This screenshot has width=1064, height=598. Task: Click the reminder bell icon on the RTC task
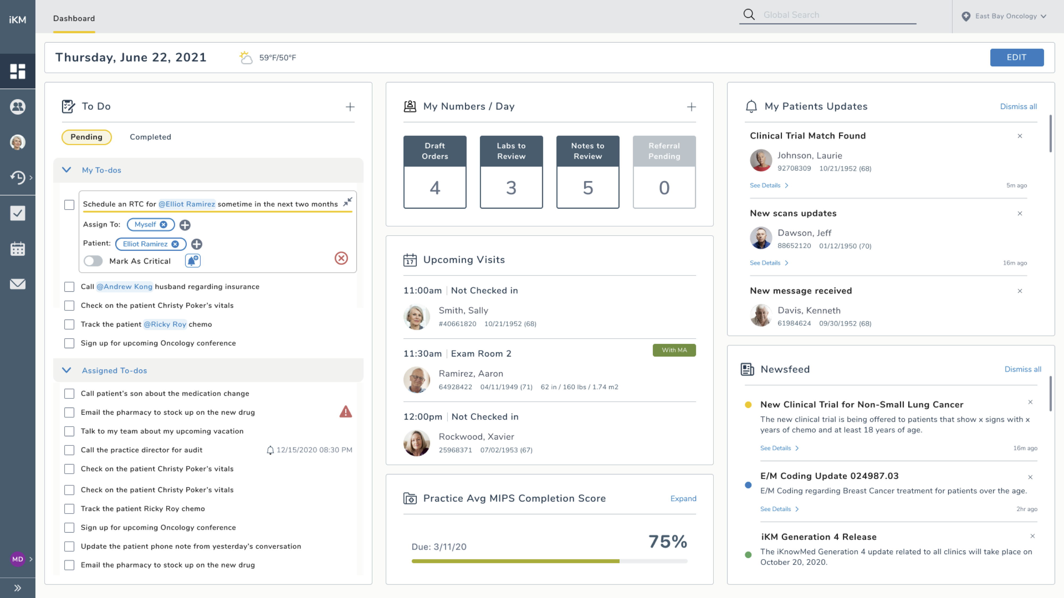pyautogui.click(x=193, y=260)
